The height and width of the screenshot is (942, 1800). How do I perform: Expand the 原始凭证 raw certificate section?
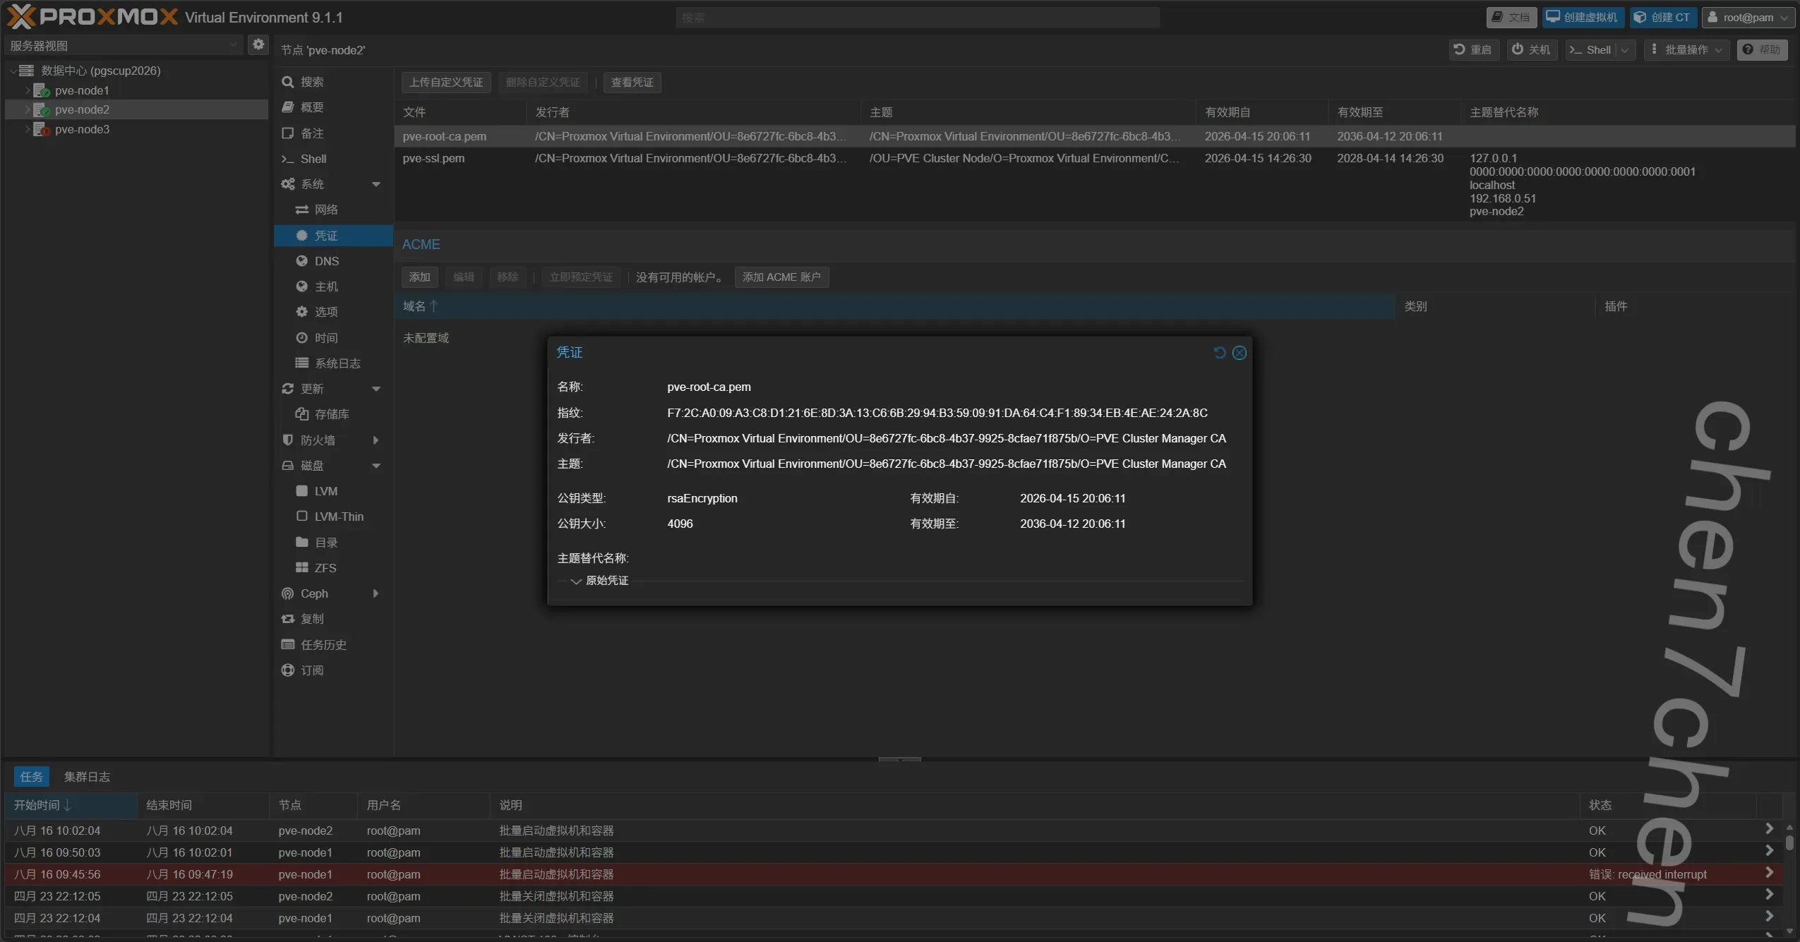click(576, 581)
